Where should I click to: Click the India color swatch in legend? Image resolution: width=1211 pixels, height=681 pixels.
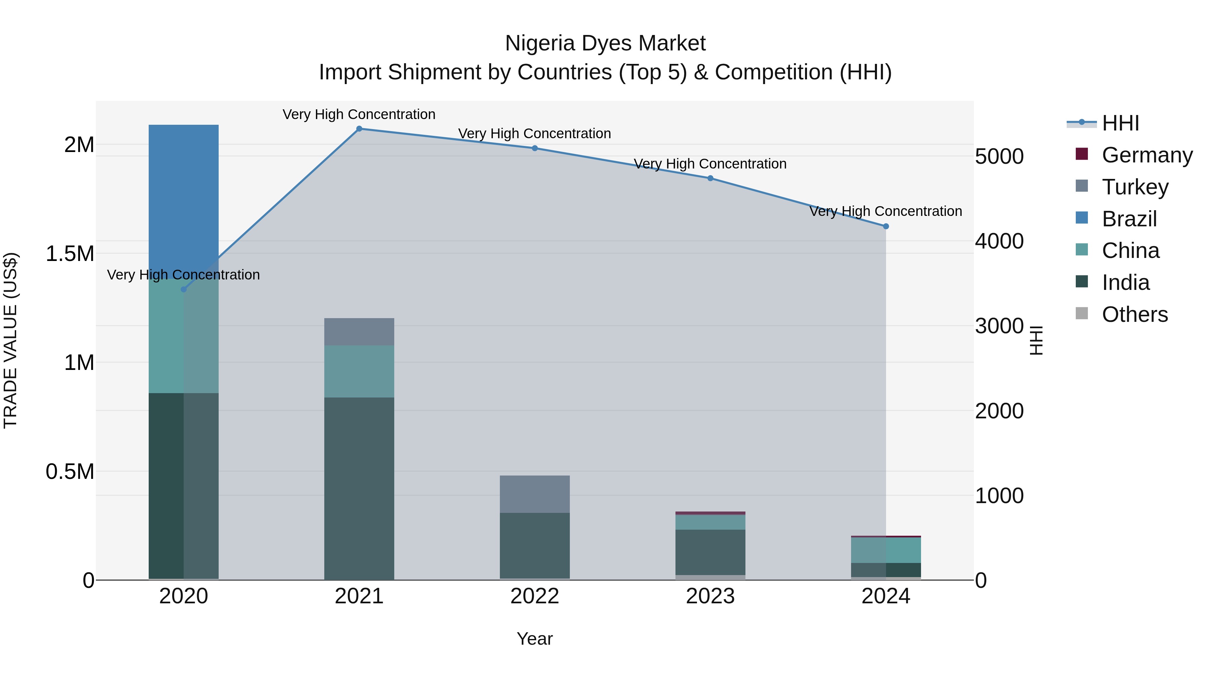(1082, 281)
